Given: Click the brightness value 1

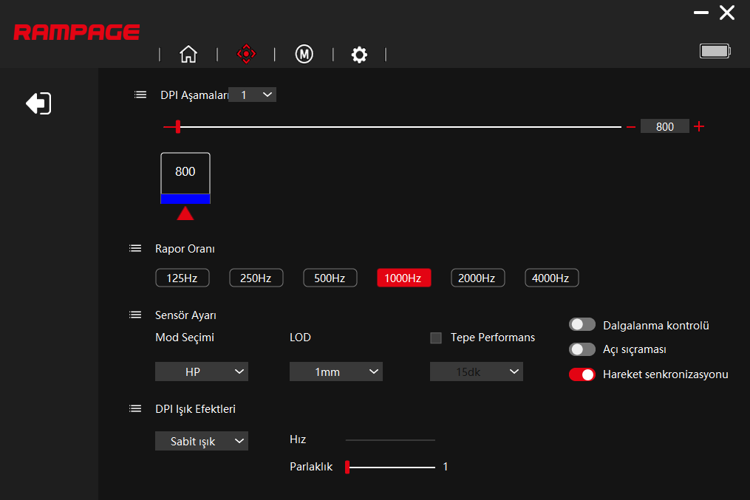Looking at the screenshot, I should click(x=446, y=467).
